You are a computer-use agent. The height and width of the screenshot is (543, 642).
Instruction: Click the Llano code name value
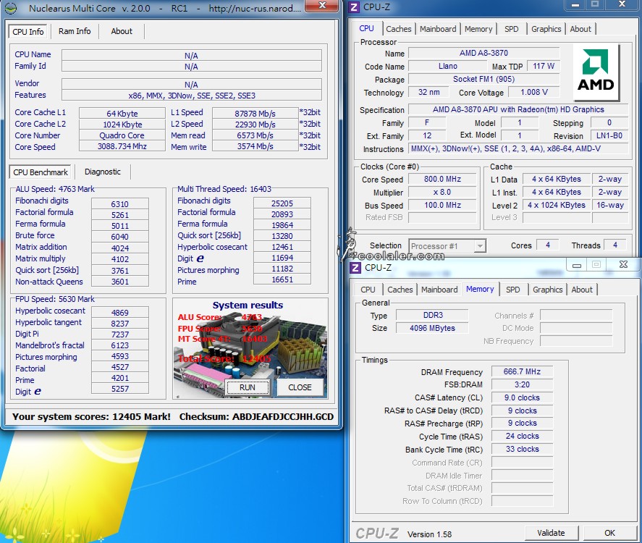tap(448, 67)
